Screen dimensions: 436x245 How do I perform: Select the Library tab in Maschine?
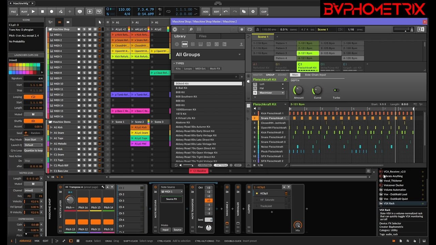point(180,36)
